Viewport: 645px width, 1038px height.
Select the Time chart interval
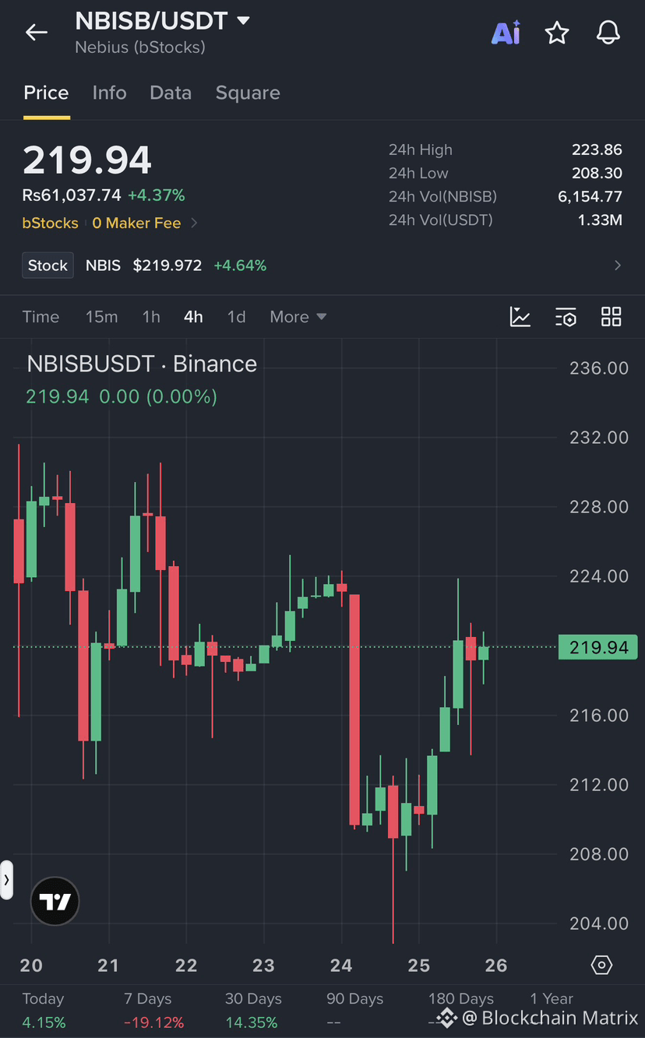coord(41,317)
